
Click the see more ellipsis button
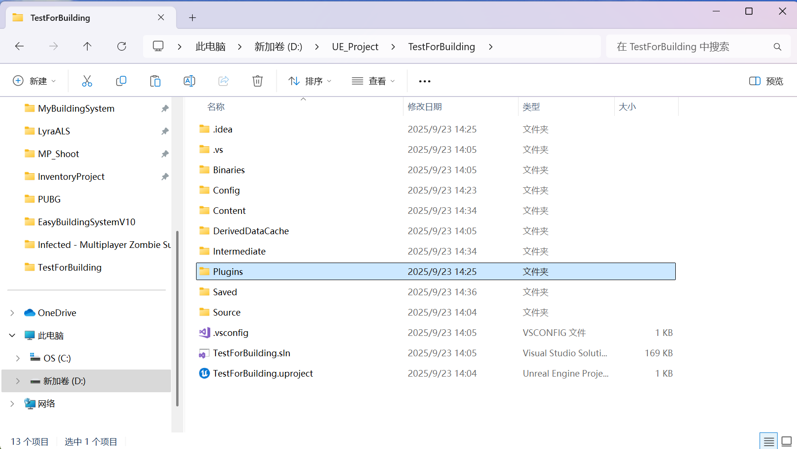point(424,80)
